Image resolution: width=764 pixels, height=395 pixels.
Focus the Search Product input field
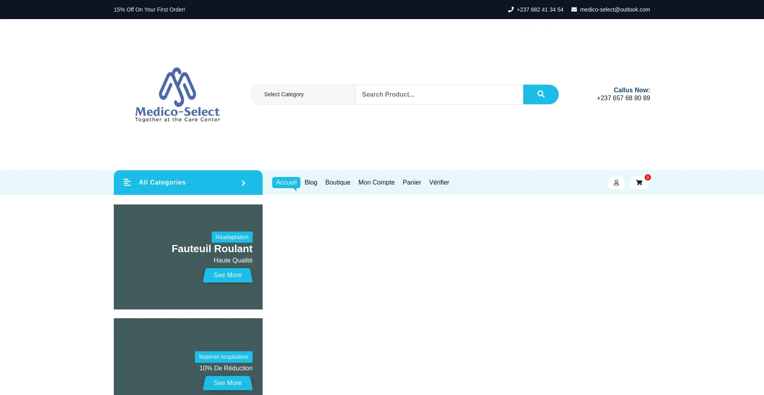(x=439, y=94)
